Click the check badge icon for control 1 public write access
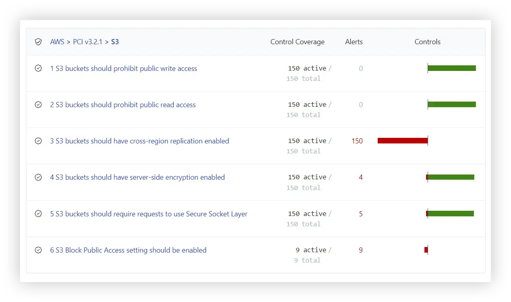 [x=38, y=69]
